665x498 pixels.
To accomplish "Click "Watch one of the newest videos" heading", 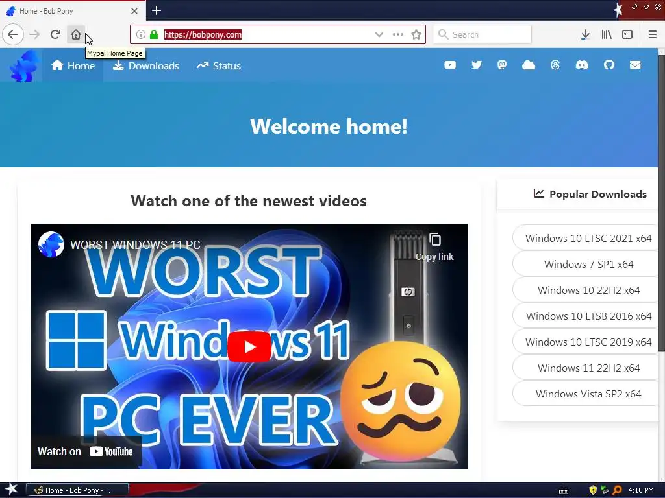I will (x=249, y=201).
